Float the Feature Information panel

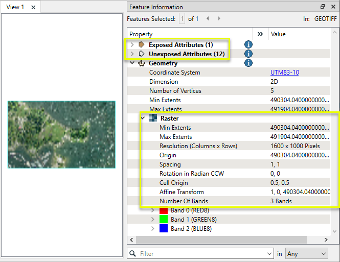tap(323, 7)
